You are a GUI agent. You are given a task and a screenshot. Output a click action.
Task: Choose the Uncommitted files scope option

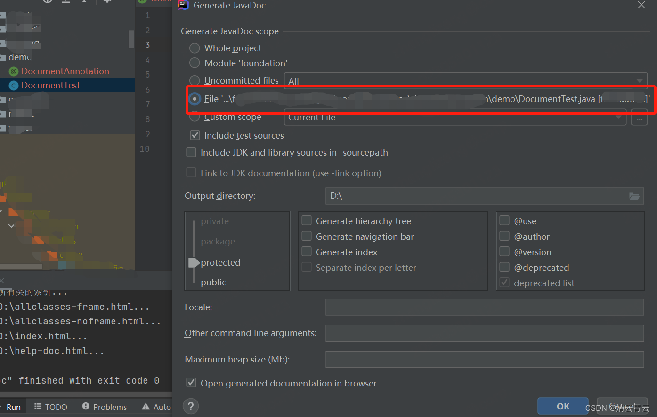[x=195, y=80]
